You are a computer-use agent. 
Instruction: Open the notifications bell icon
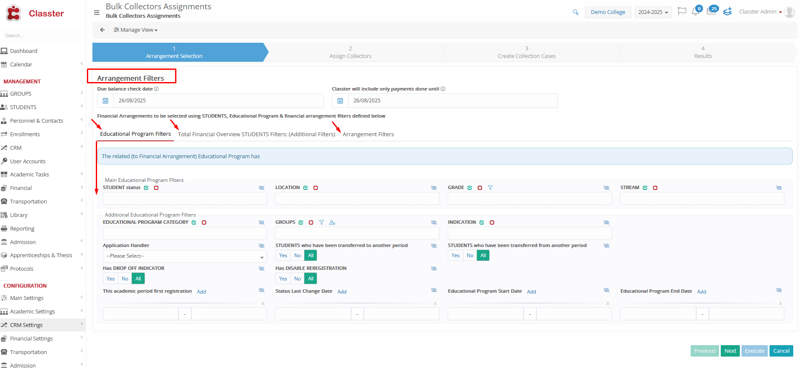point(695,12)
